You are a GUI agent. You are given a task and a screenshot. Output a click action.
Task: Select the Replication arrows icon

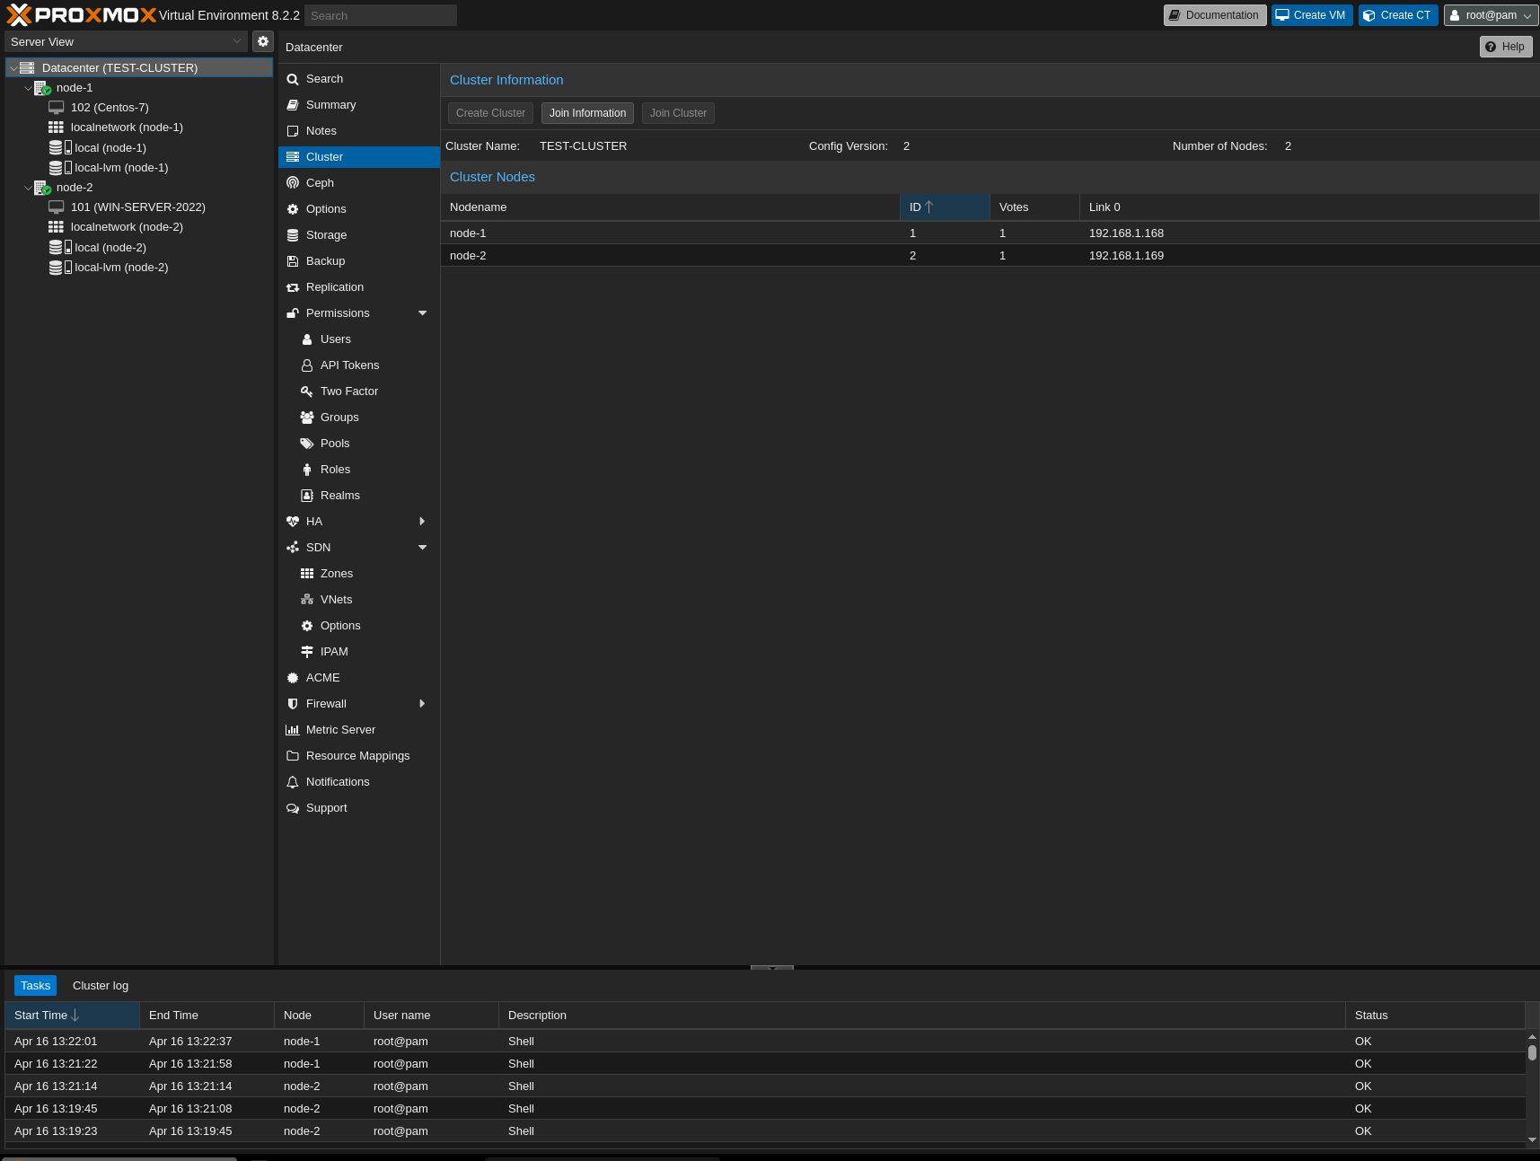[293, 286]
